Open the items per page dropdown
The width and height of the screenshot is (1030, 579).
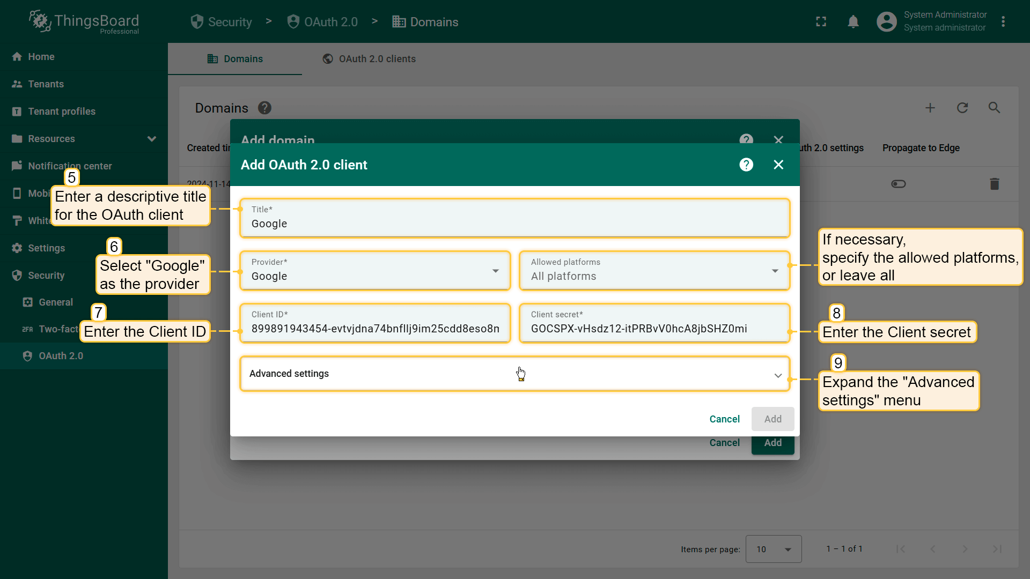click(774, 549)
